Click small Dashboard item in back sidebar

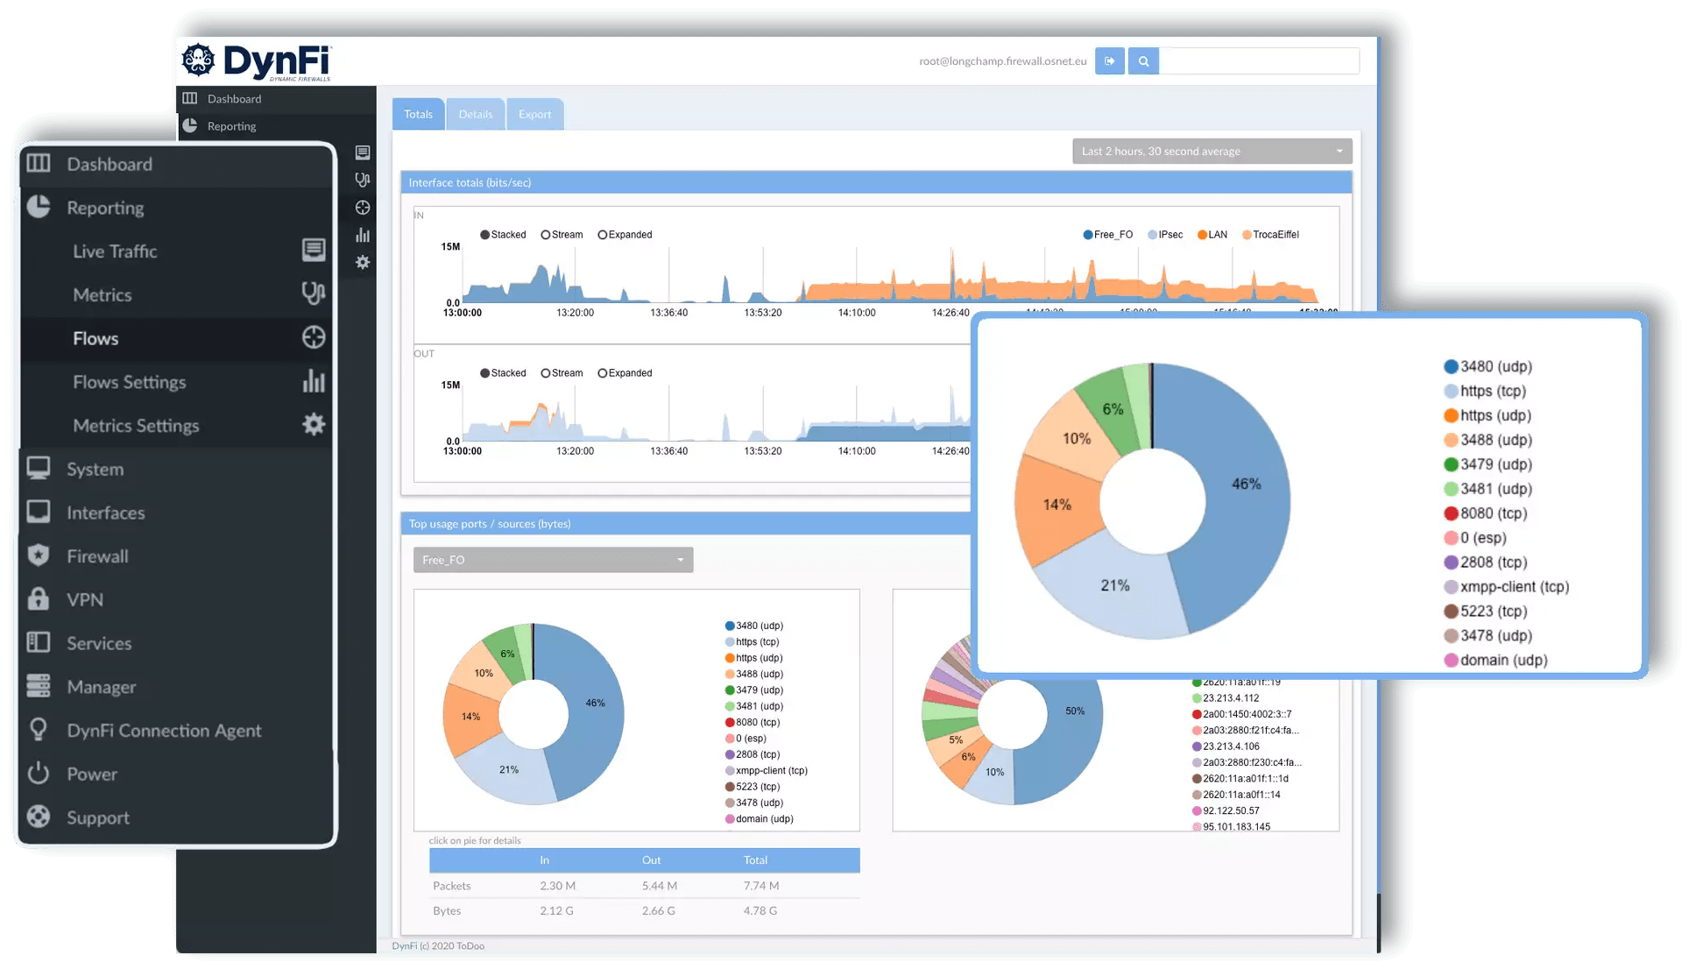click(x=277, y=99)
